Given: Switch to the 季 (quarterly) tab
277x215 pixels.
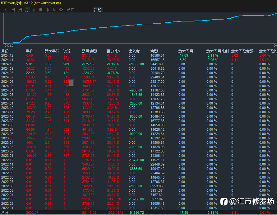Looking at the screenshot, I should pos(34,10).
